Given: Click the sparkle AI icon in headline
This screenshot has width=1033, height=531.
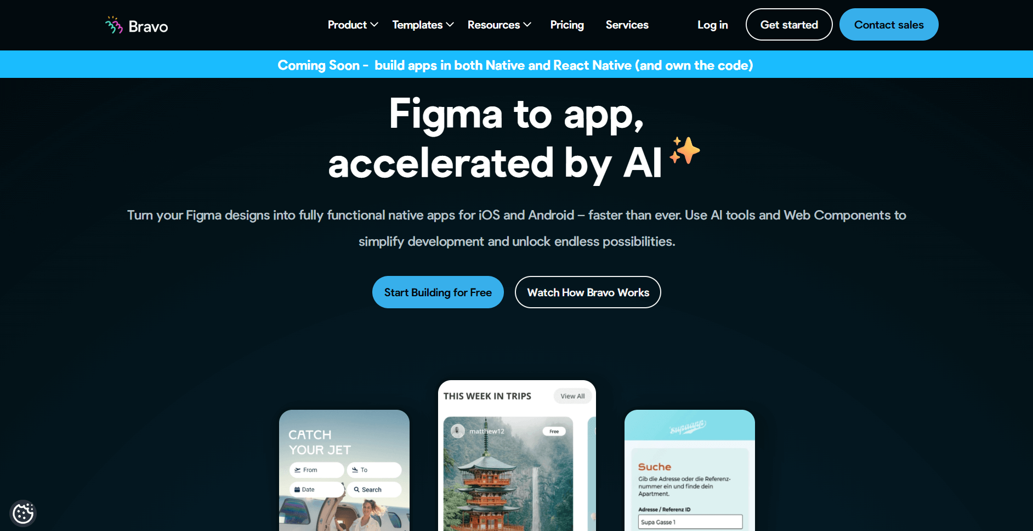Looking at the screenshot, I should click(685, 150).
